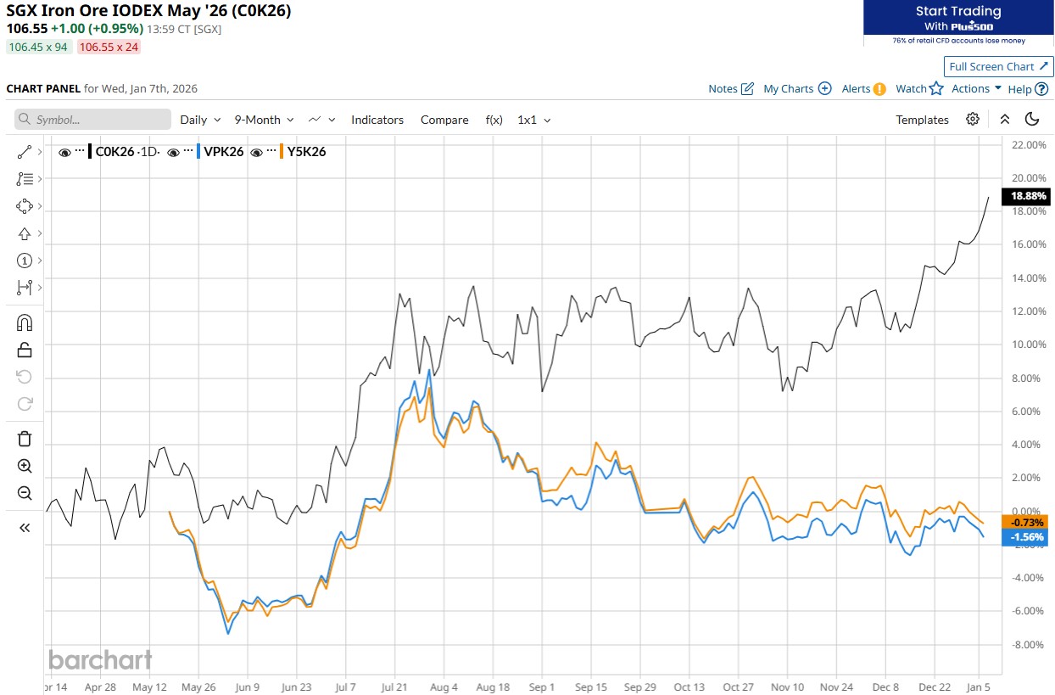Toggle visibility of VPK26 series
Screen dimensions: 1055x695
pyautogui.click(x=173, y=152)
